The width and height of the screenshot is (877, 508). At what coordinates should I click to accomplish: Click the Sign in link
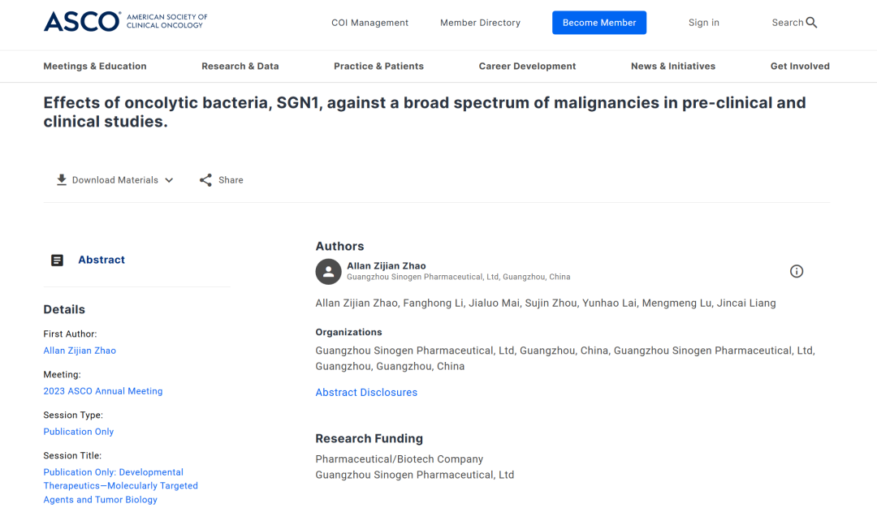point(703,23)
